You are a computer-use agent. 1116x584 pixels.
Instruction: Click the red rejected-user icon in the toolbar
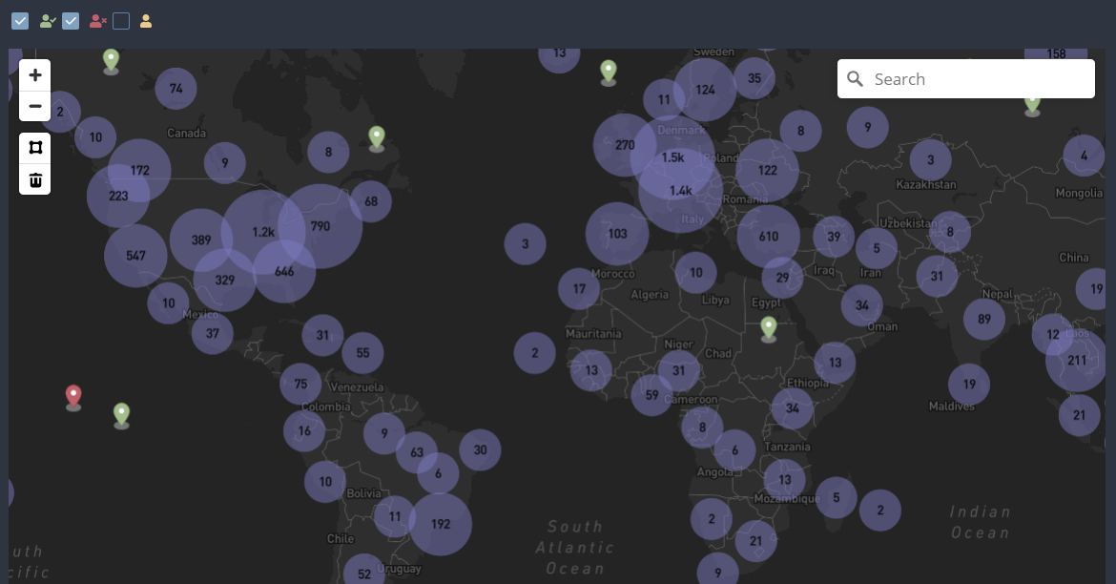pyautogui.click(x=95, y=20)
